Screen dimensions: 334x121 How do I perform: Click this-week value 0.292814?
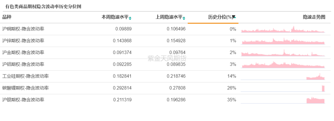pos(122,88)
